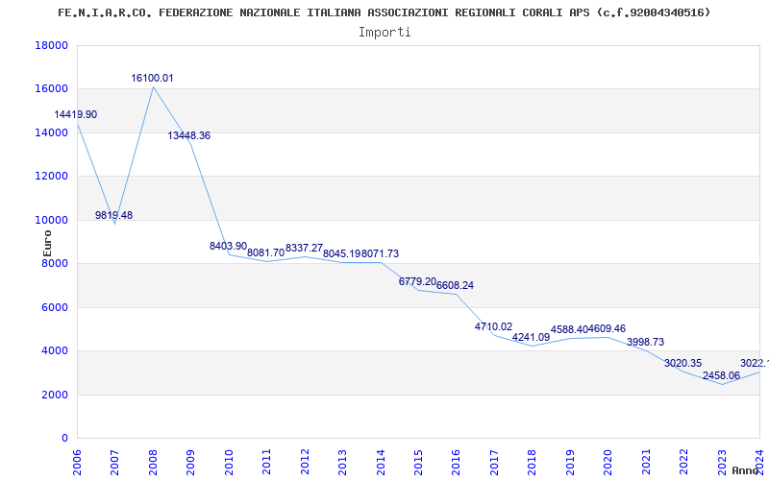Click data label 8337.27
The height and width of the screenshot is (480, 769).
[x=304, y=249]
